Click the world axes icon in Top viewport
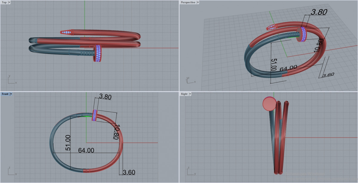This screenshot has width=358, height=183. tap(12, 80)
